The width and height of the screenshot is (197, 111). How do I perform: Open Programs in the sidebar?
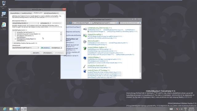[70, 43]
